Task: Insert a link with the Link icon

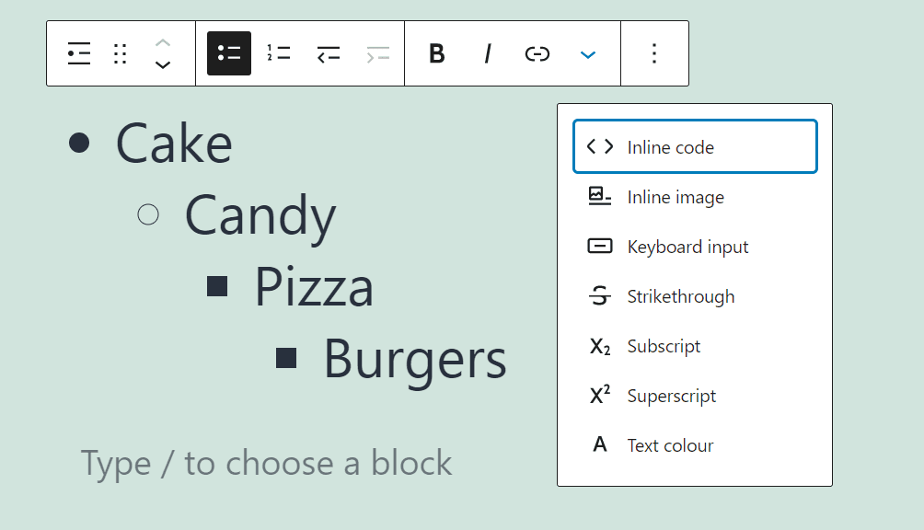Action: (537, 54)
